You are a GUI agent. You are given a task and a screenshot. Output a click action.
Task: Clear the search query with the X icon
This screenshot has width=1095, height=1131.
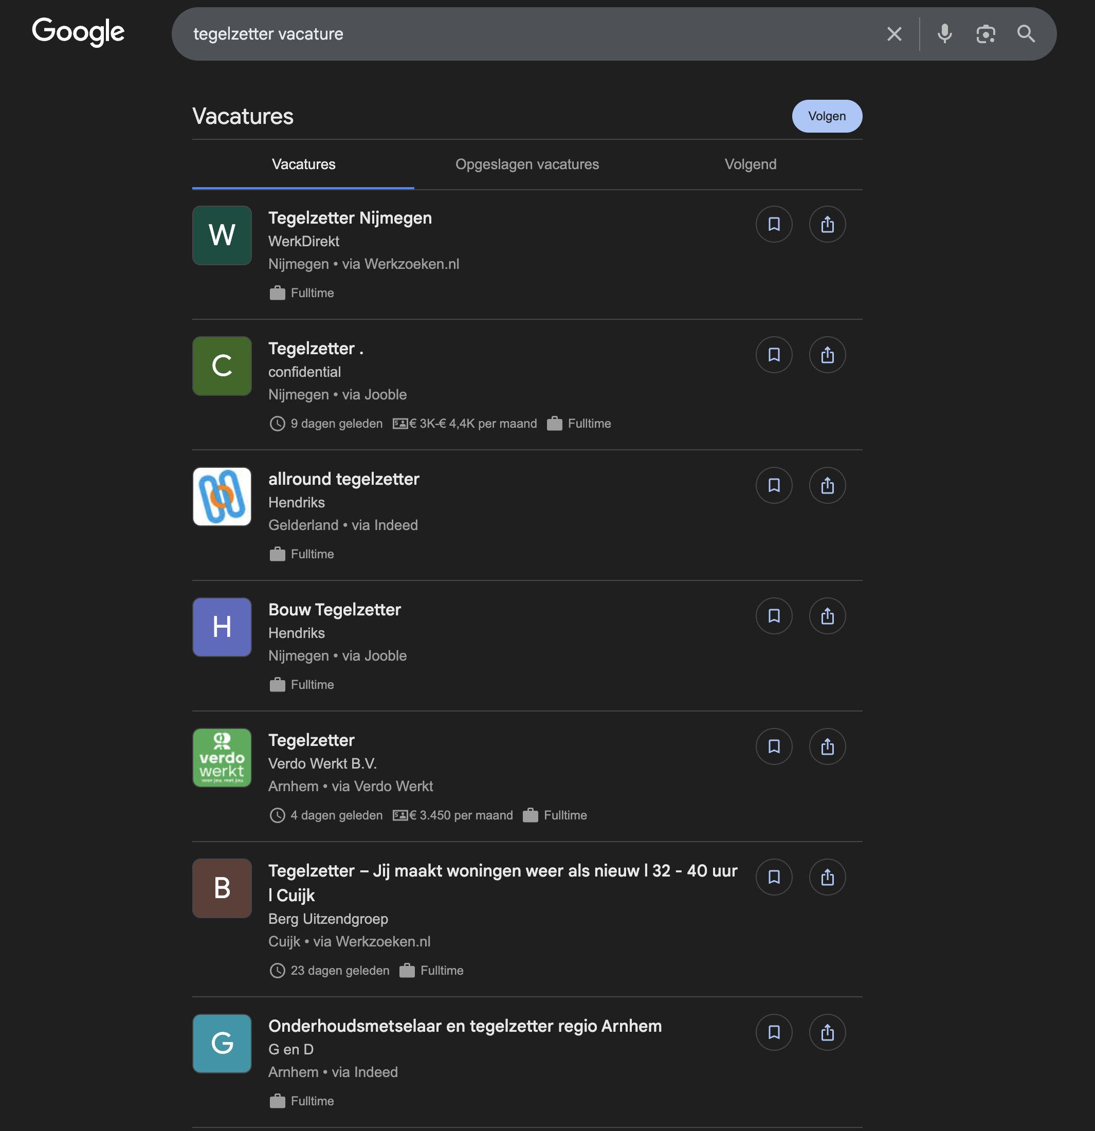[893, 34]
